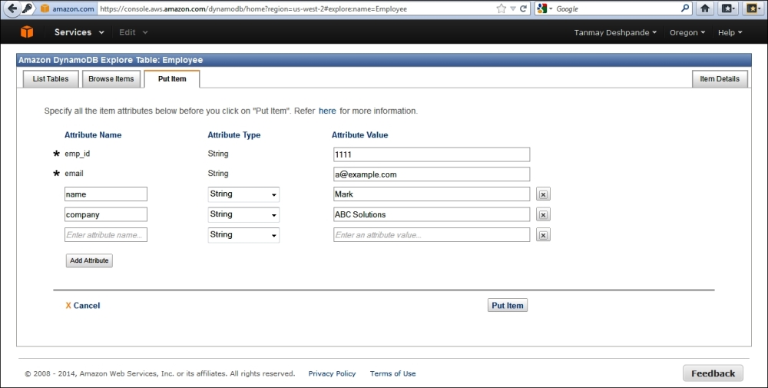Click the empty attribute value field
The width and height of the screenshot is (768, 388).
(432, 234)
